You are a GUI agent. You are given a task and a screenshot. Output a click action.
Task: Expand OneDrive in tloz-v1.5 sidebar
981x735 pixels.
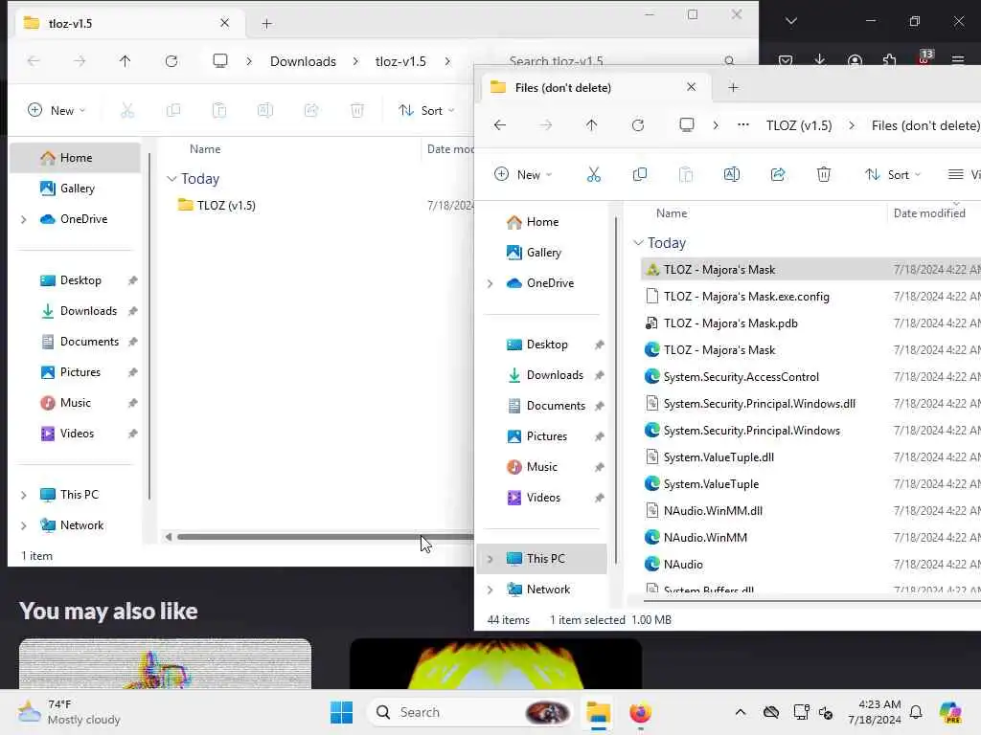tap(24, 219)
